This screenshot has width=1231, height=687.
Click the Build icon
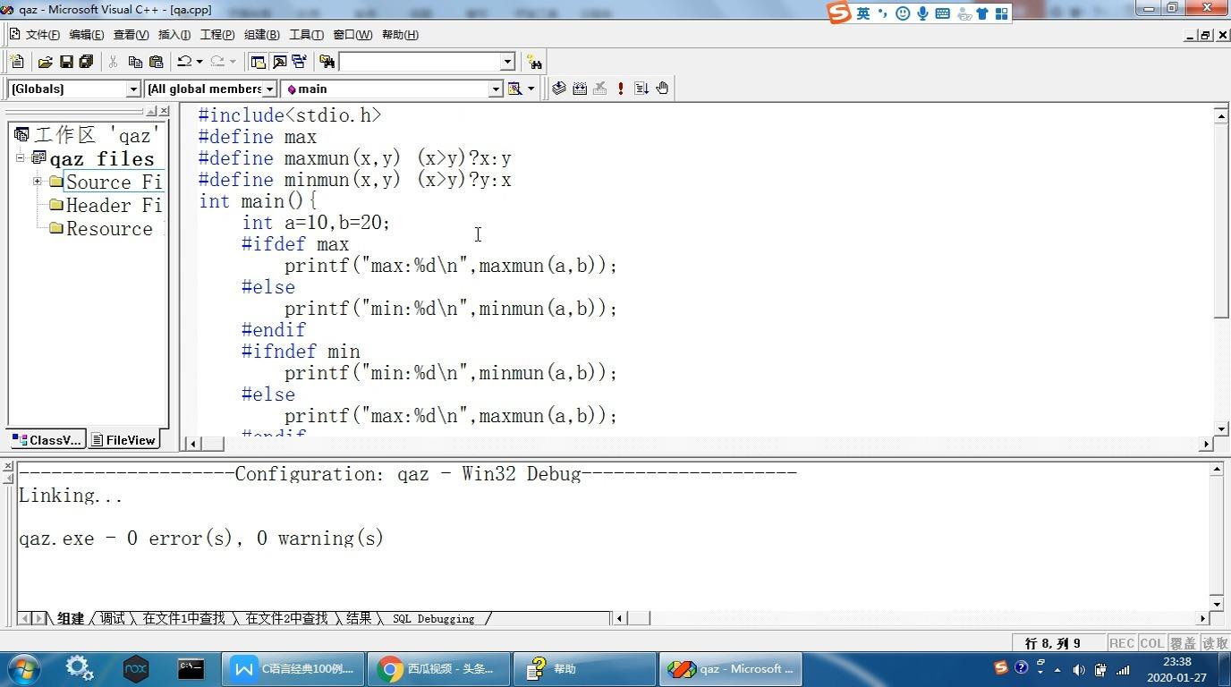tap(580, 89)
